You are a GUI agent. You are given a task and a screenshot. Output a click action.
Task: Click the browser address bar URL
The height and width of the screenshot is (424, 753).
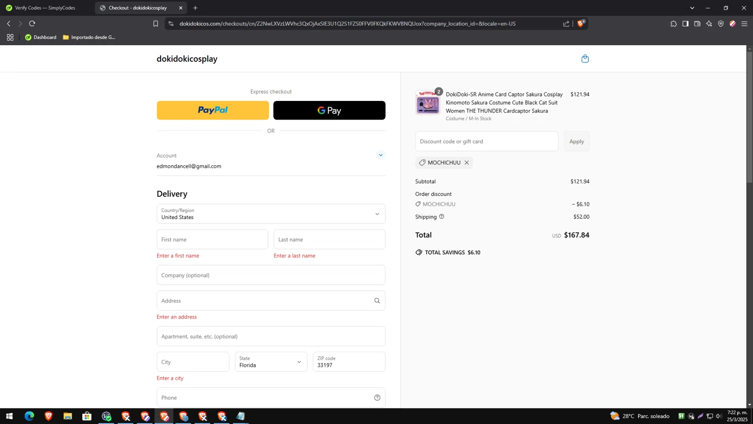[347, 24]
